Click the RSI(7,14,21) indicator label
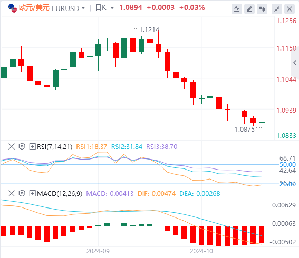 coord(54,146)
